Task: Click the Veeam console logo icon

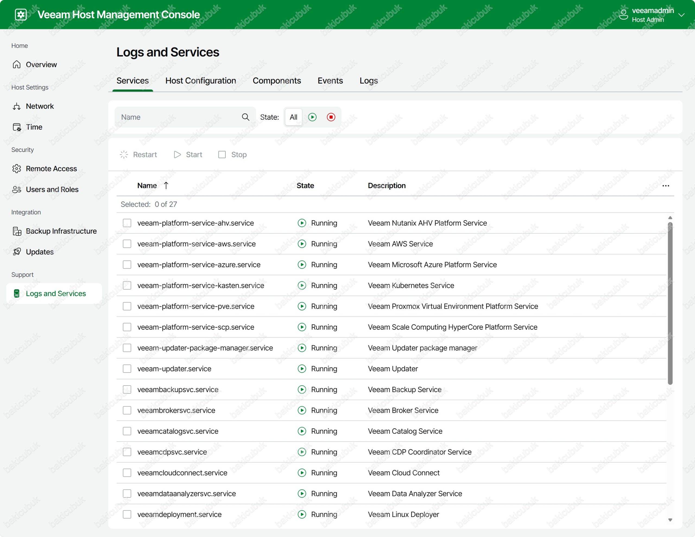Action: tap(21, 15)
